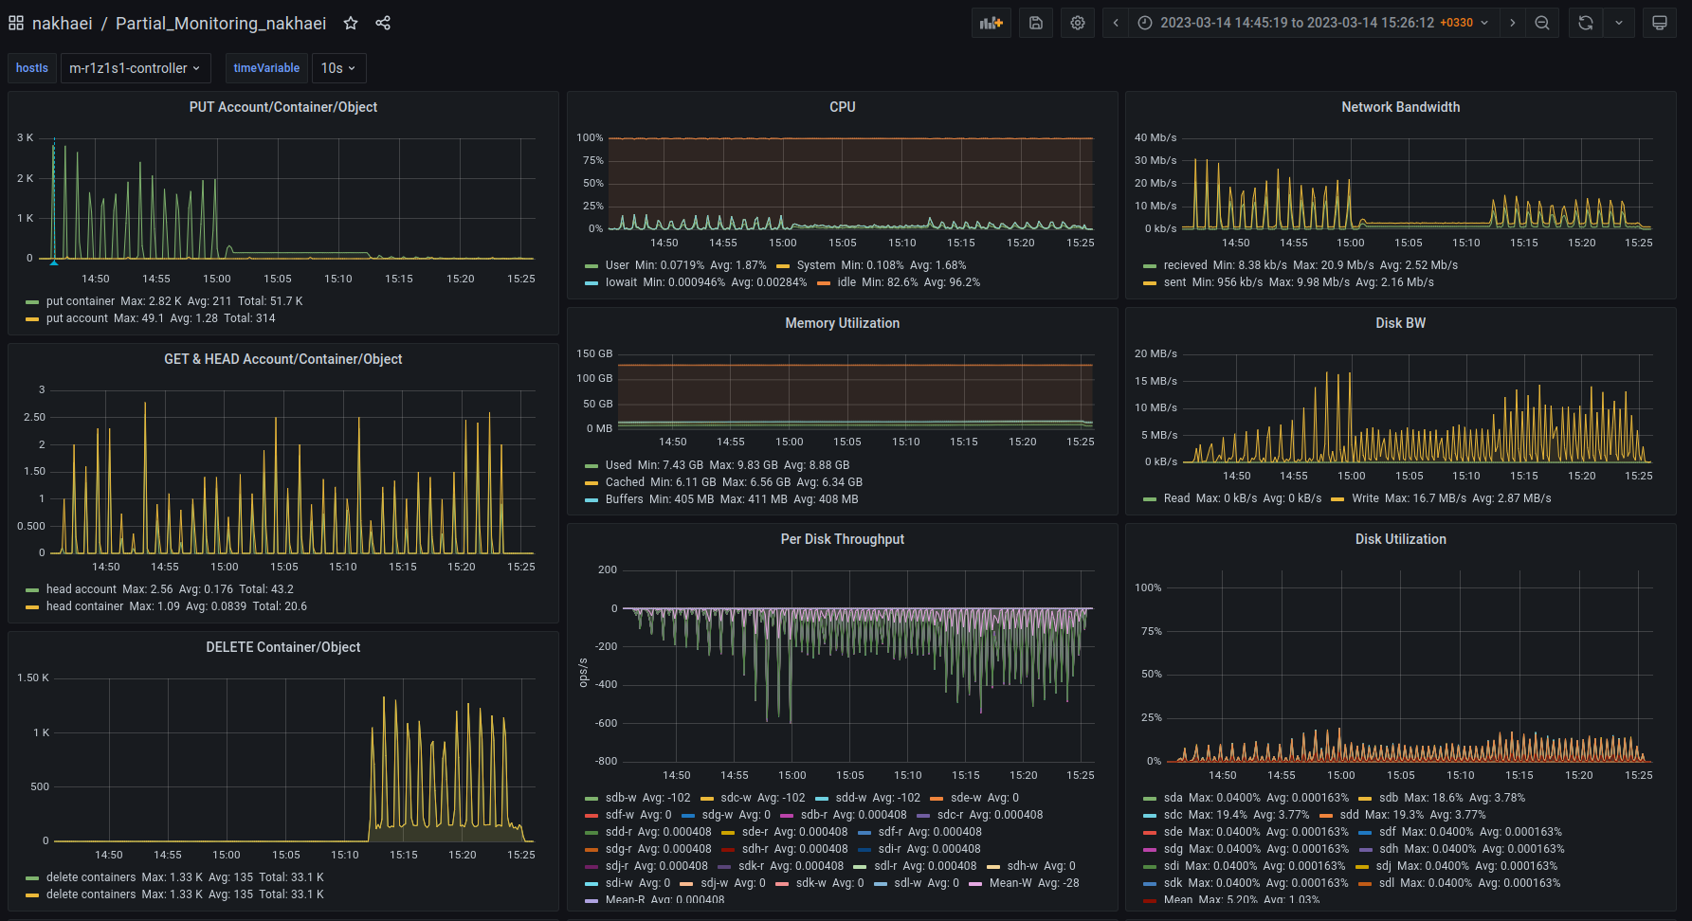Click the dashboard grid icon beside nakhaei
Viewport: 1692px width, 921px height.
pyautogui.click(x=16, y=23)
